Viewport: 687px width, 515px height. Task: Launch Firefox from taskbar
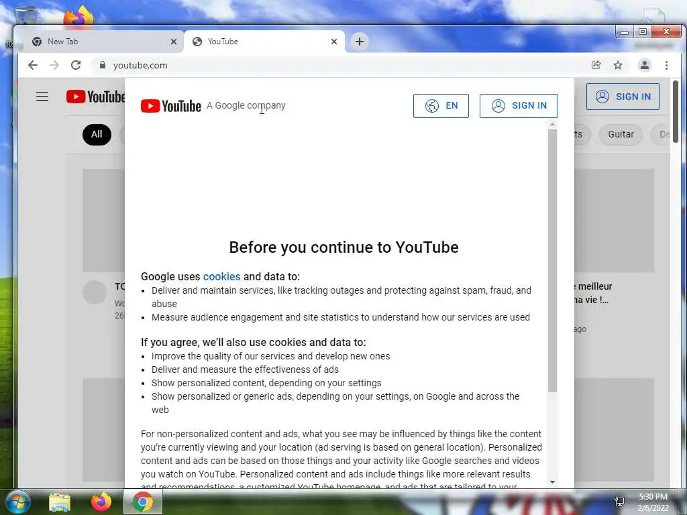click(x=101, y=502)
